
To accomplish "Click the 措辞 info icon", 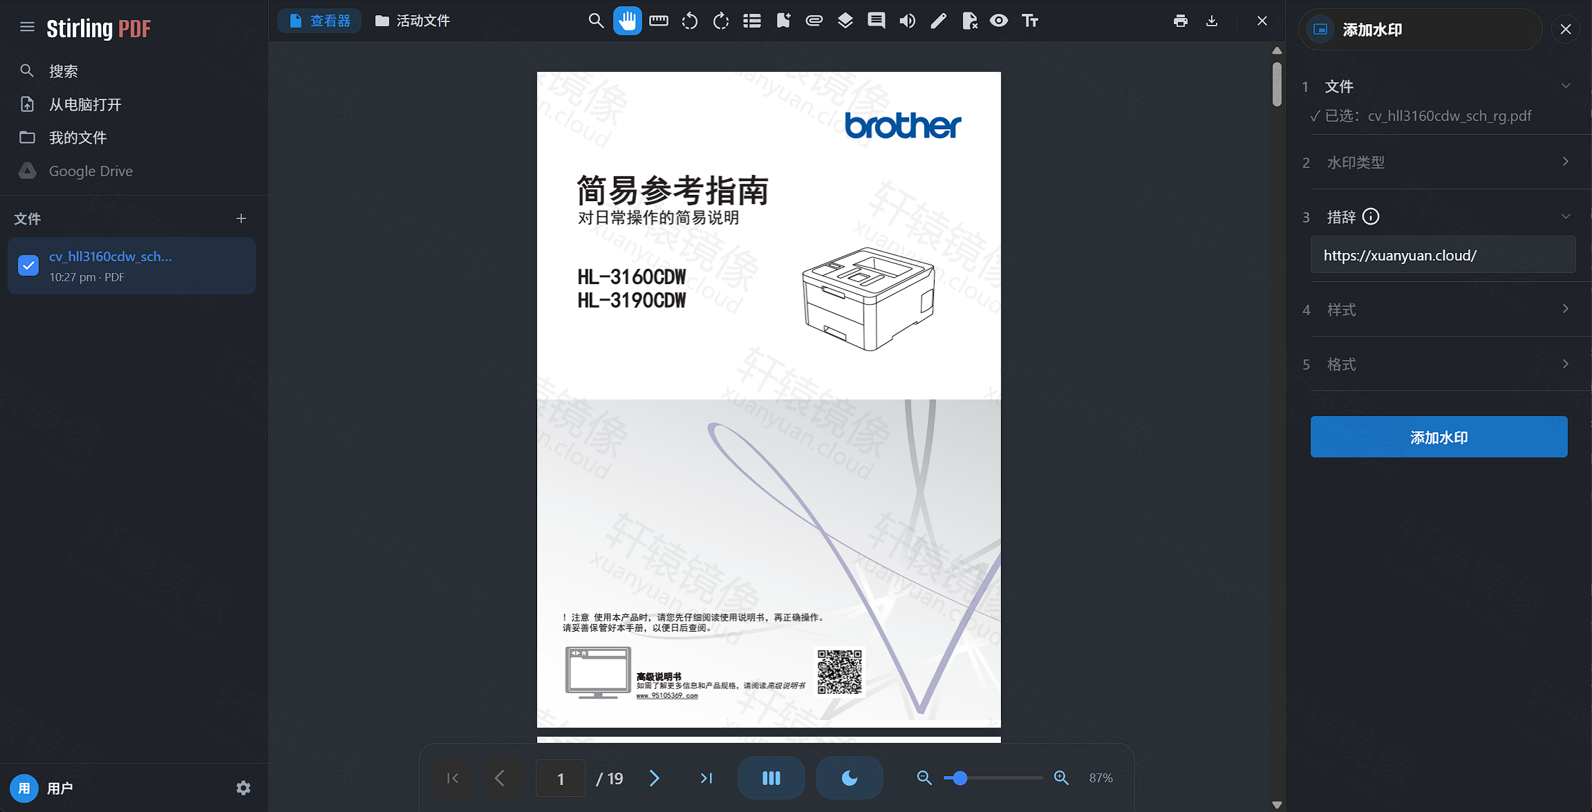I will tap(1371, 217).
